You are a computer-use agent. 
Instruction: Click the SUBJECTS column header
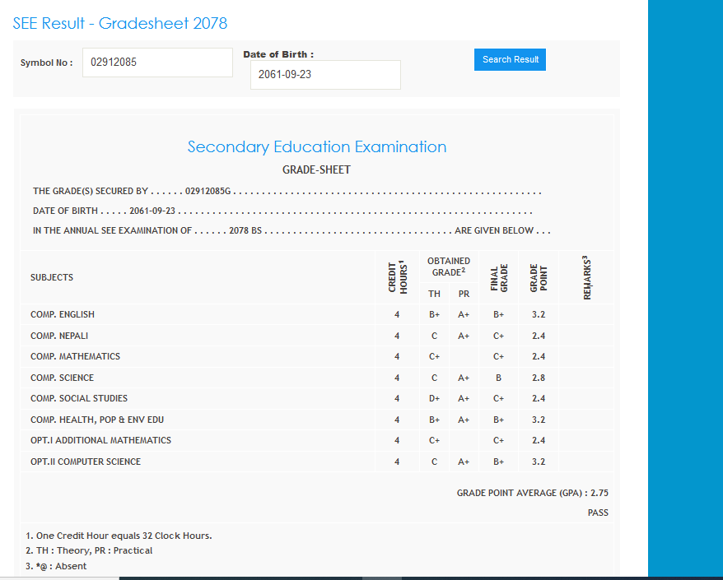pos(52,277)
